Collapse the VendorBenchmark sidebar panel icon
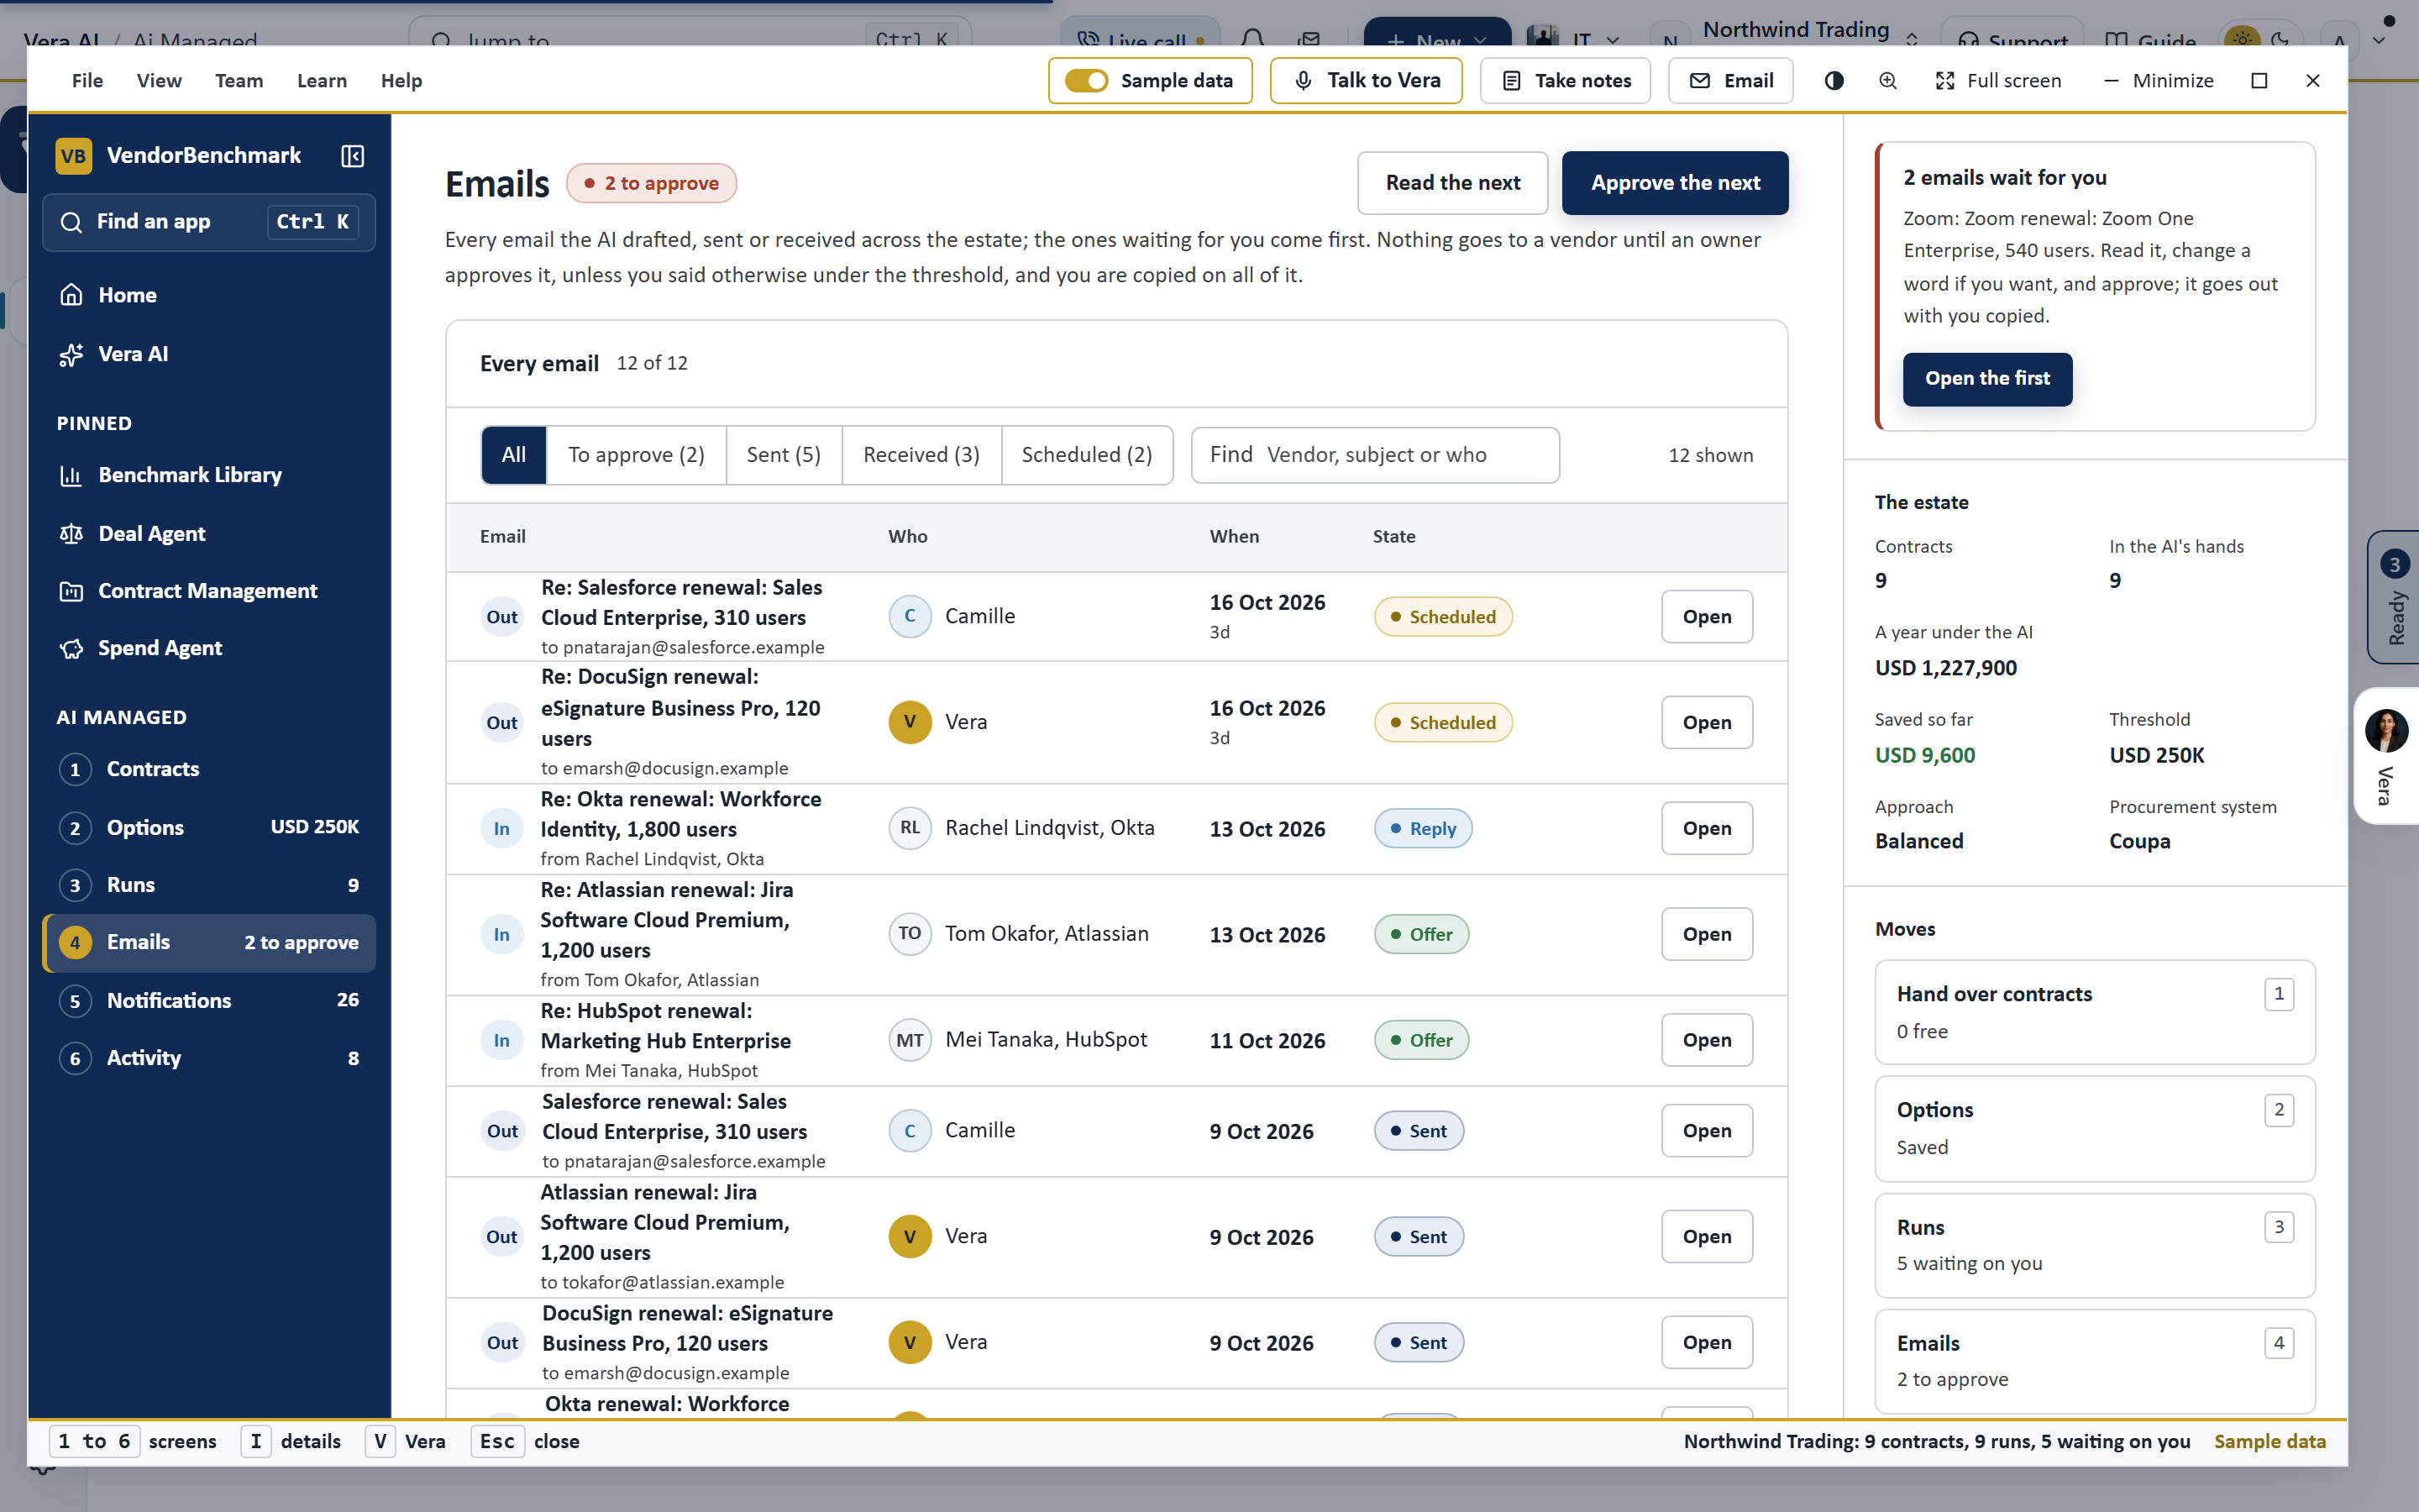The image size is (2419, 1512). tap(352, 156)
